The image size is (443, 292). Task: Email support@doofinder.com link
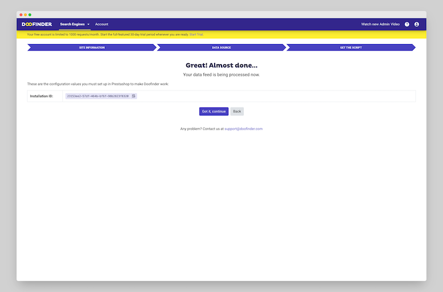[243, 129]
